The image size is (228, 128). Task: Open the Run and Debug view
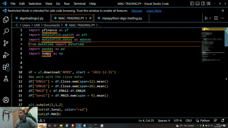pos(6,55)
